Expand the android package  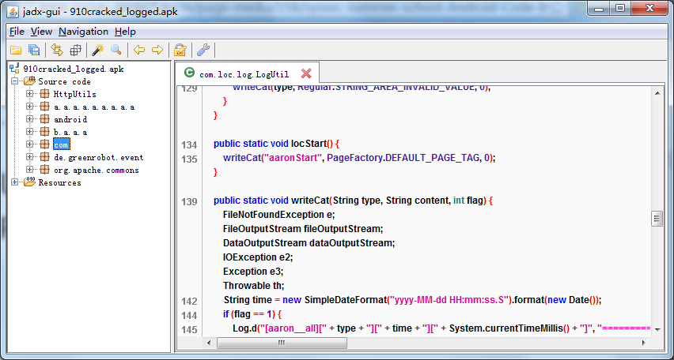[x=29, y=119]
